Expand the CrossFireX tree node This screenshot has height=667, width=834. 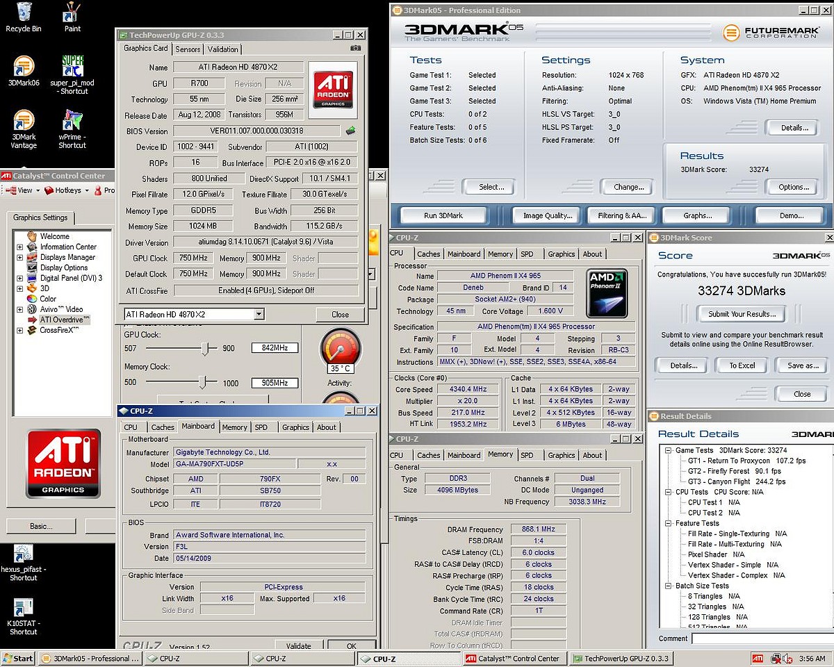[x=20, y=330]
